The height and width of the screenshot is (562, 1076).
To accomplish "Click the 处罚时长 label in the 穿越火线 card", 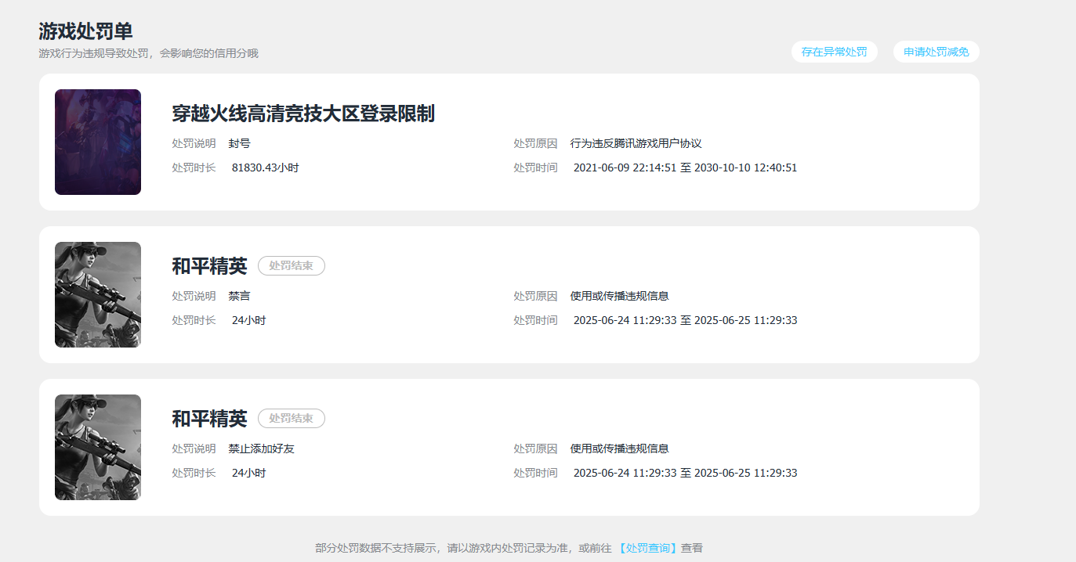I will (194, 168).
